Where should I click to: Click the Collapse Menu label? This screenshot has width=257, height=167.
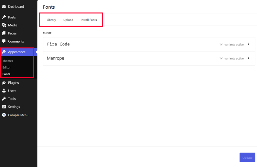18,115
